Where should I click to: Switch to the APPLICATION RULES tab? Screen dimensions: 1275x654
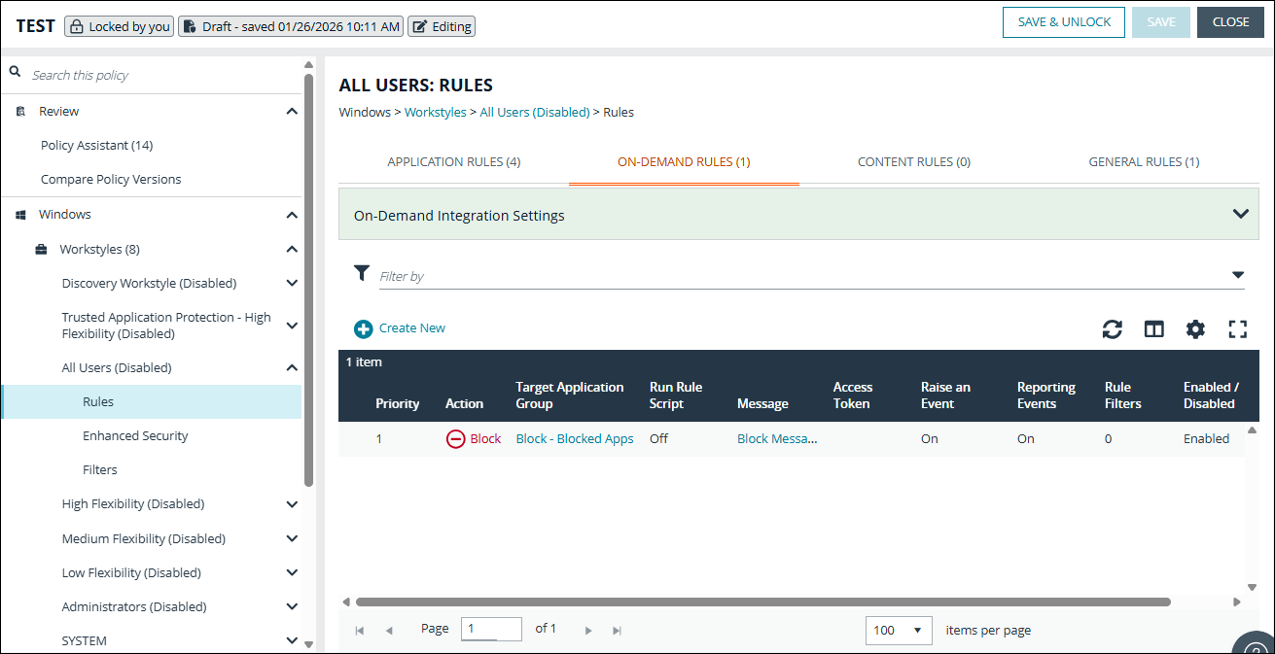[453, 161]
